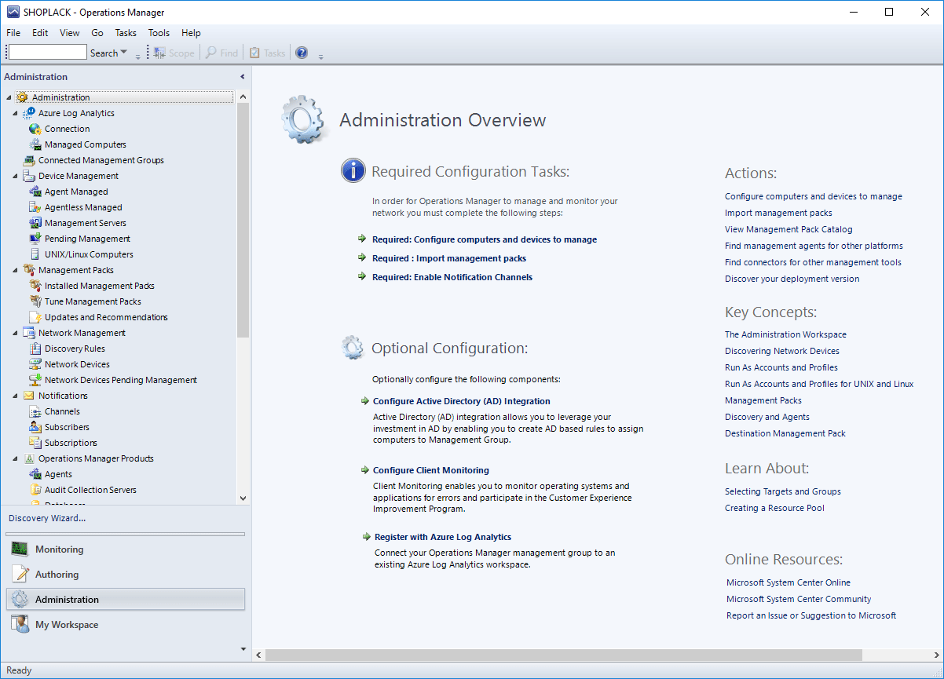Open the Edit menu
Viewport: 944px width, 679px height.
pos(40,33)
